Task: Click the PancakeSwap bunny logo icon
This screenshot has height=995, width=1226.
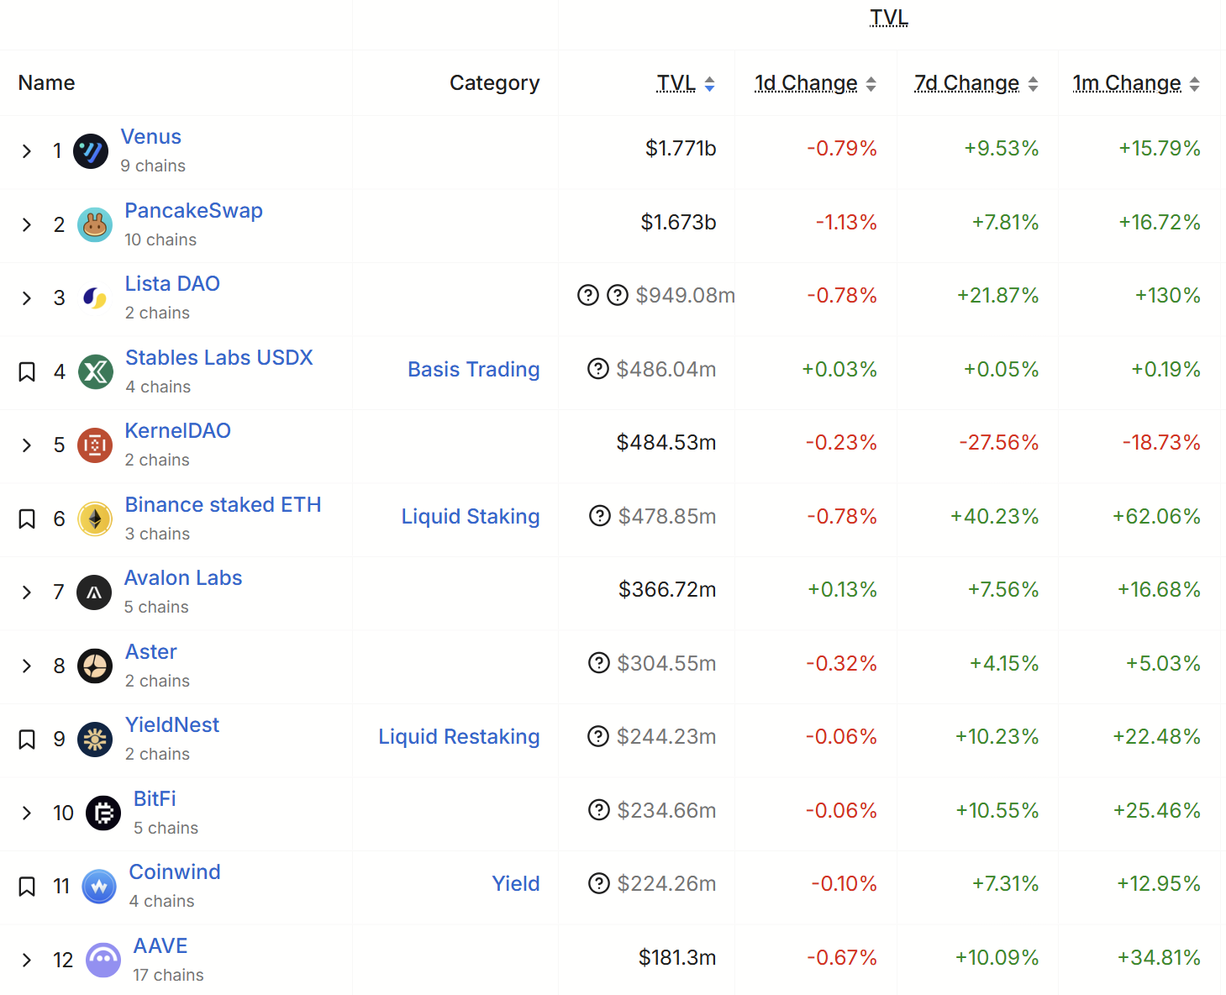Action: (95, 224)
